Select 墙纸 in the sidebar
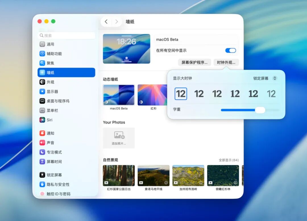This screenshot has height=221, width=307. point(66,73)
